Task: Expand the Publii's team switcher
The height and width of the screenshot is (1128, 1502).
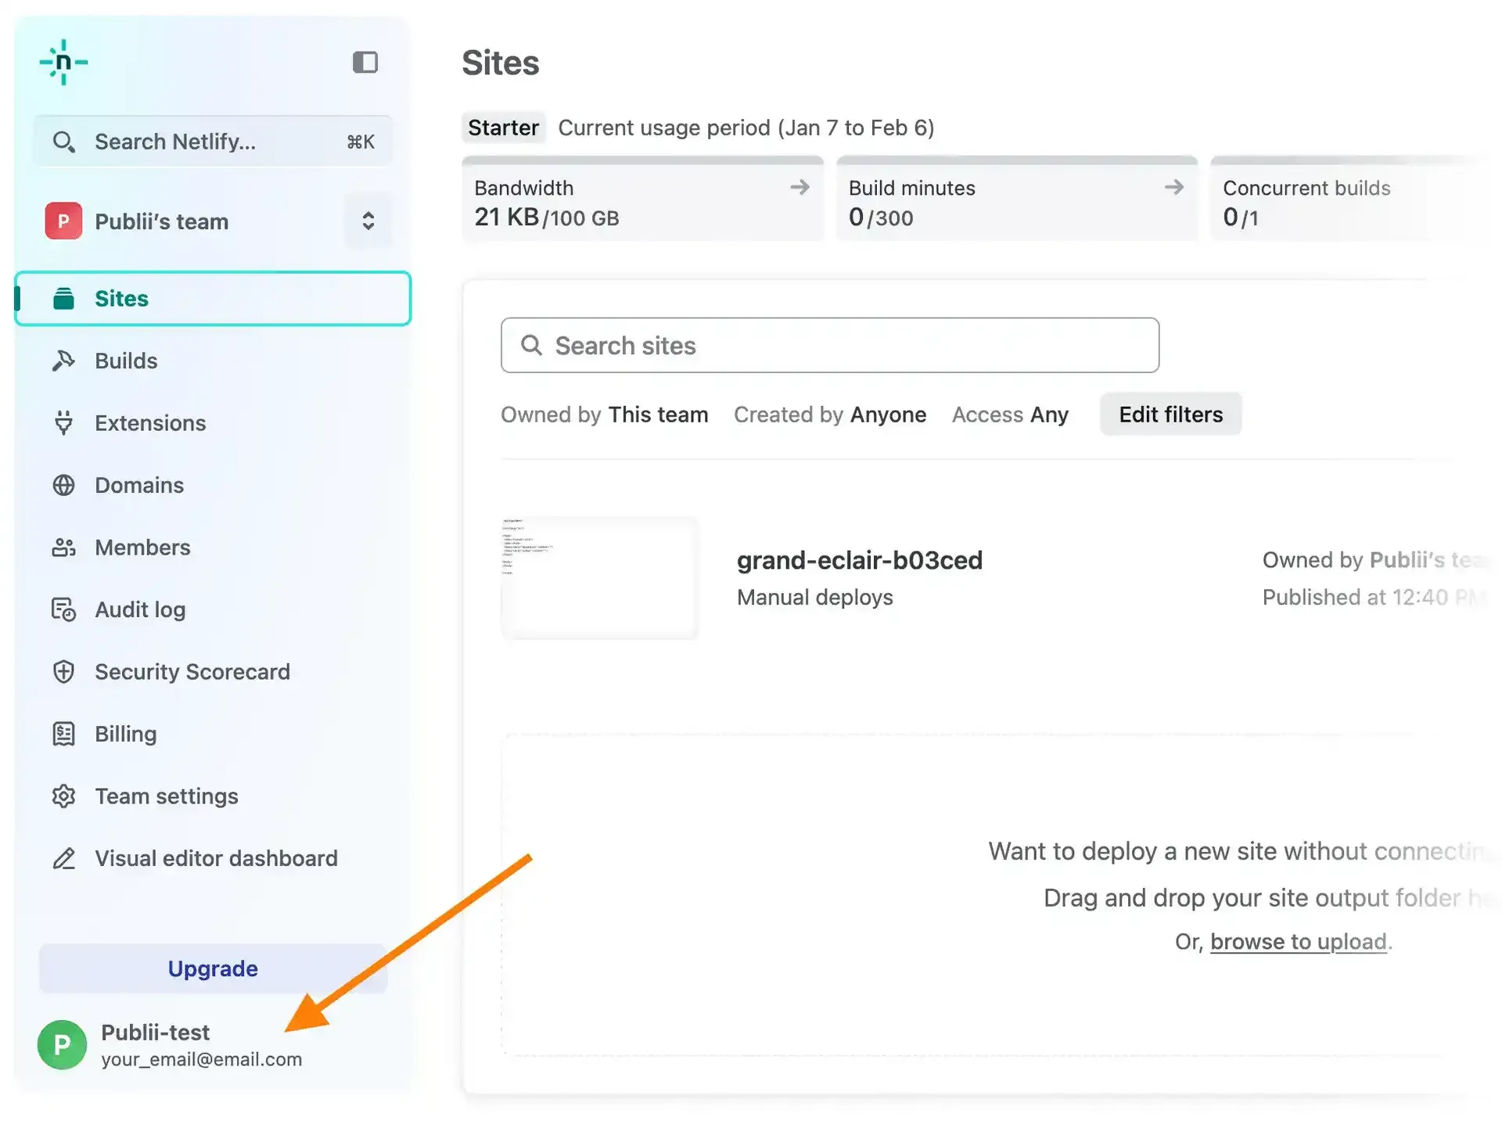Action: [x=368, y=221]
